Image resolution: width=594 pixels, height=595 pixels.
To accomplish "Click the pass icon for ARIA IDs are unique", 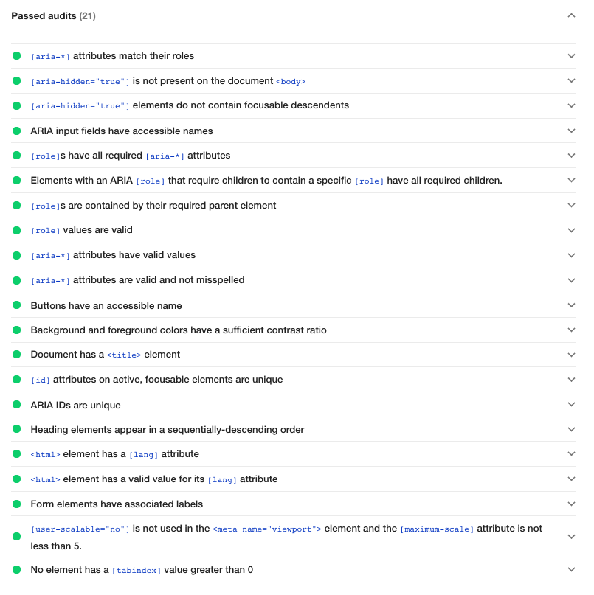I will tap(17, 405).
